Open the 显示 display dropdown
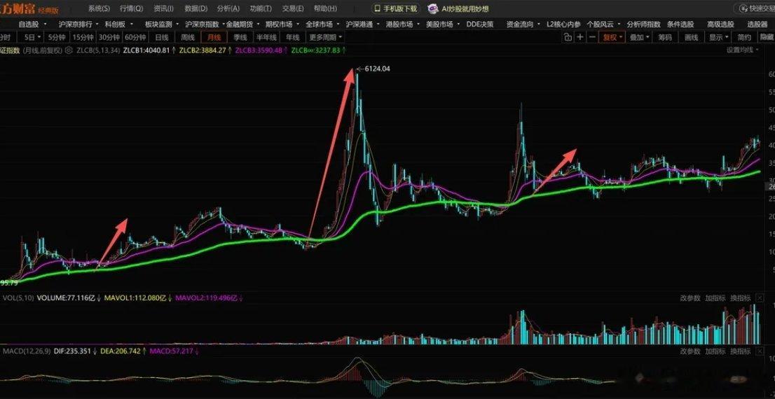This screenshot has width=775, height=399. (719, 37)
